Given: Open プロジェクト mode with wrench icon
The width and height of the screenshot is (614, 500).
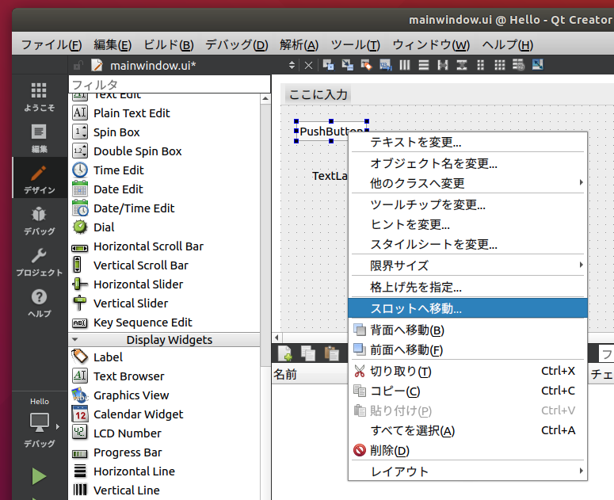Looking at the screenshot, I should pos(39,261).
